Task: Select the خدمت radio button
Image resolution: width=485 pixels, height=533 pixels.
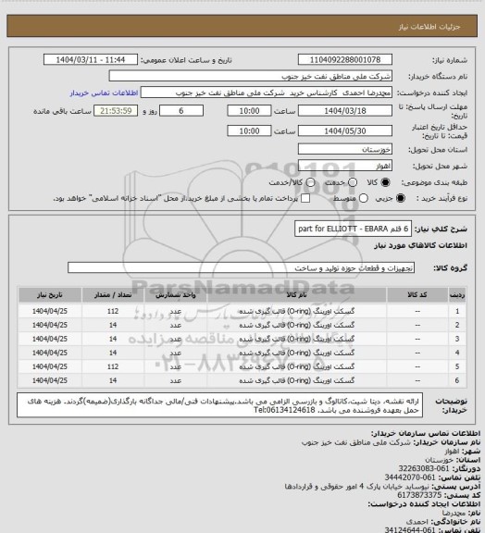Action: click(x=353, y=182)
